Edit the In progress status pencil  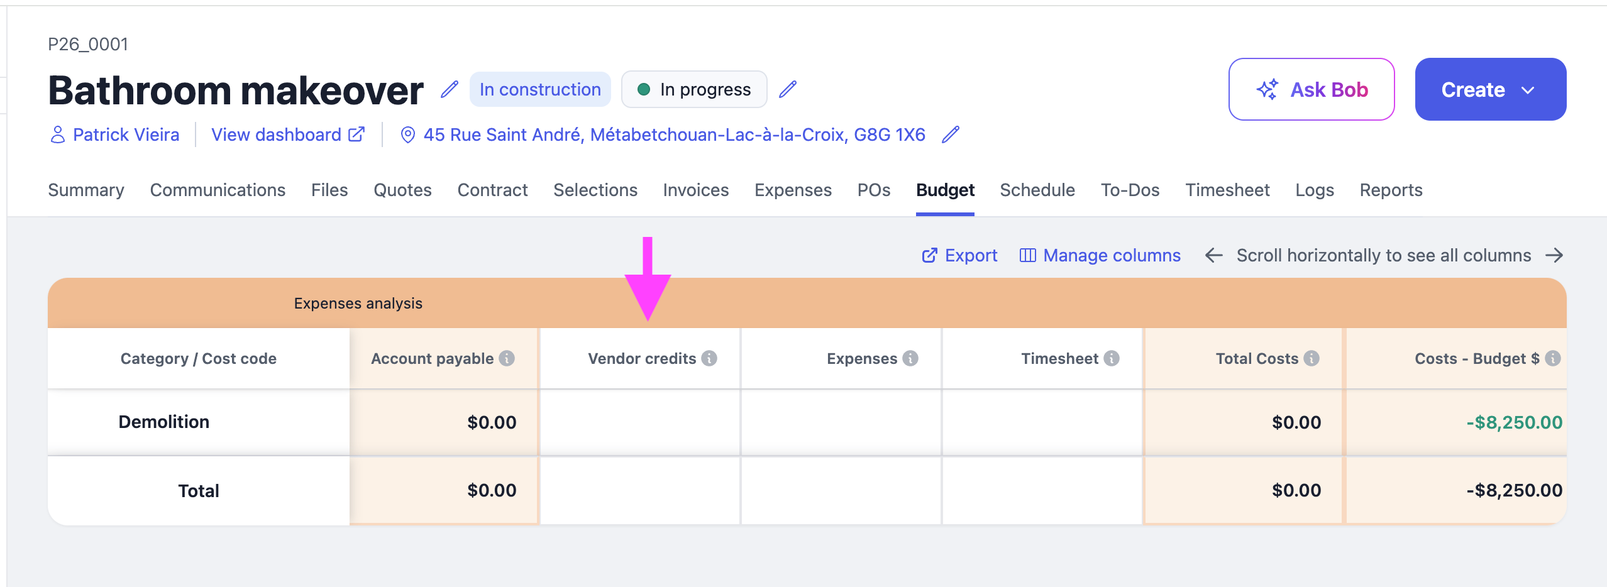point(788,89)
